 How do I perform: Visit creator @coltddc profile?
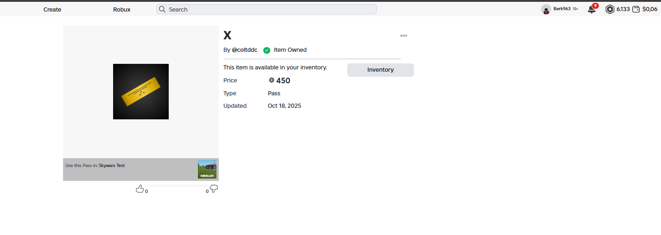244,50
